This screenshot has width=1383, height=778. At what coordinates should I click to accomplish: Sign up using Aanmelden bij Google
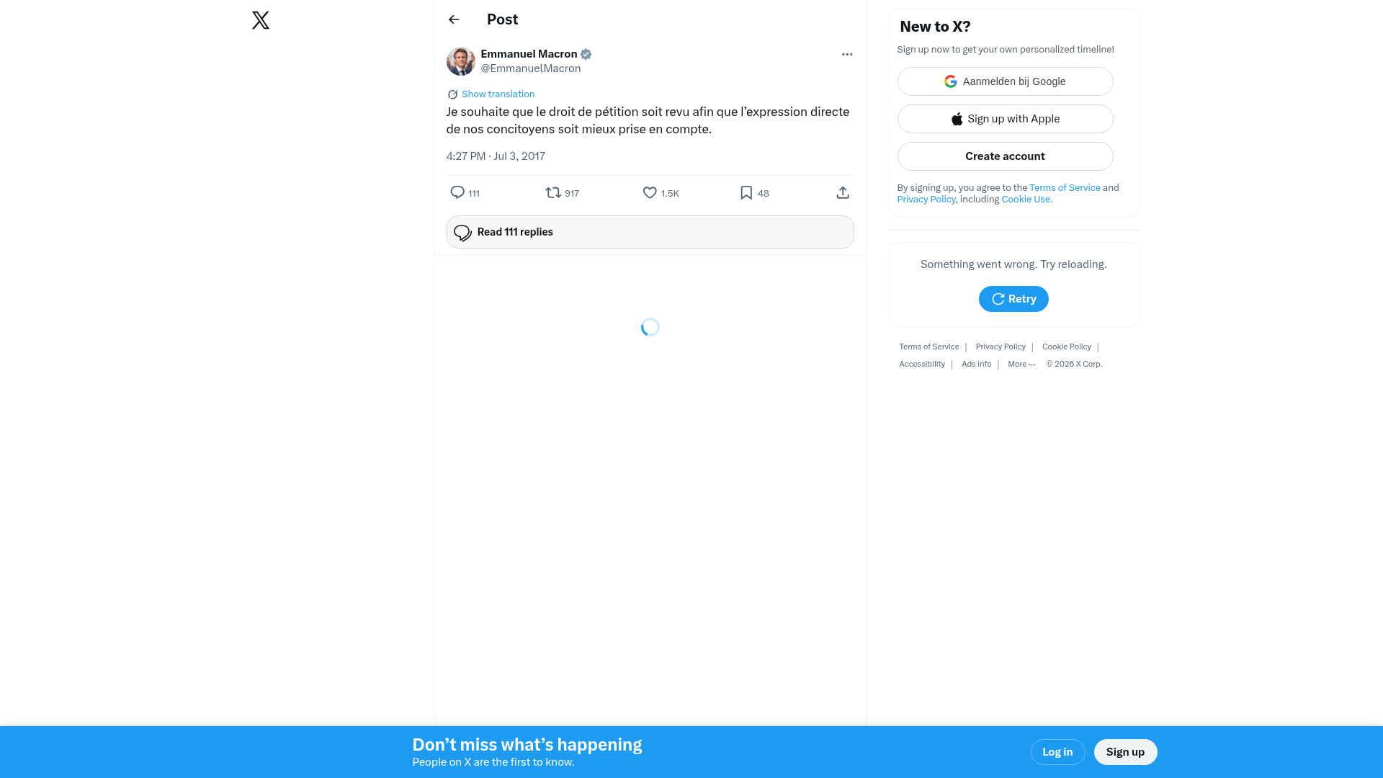click(1005, 81)
